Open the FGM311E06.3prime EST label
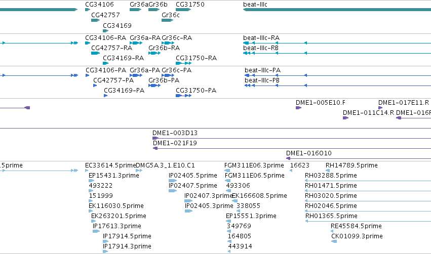Screen dimensions: 431x254 [x=254, y=165]
